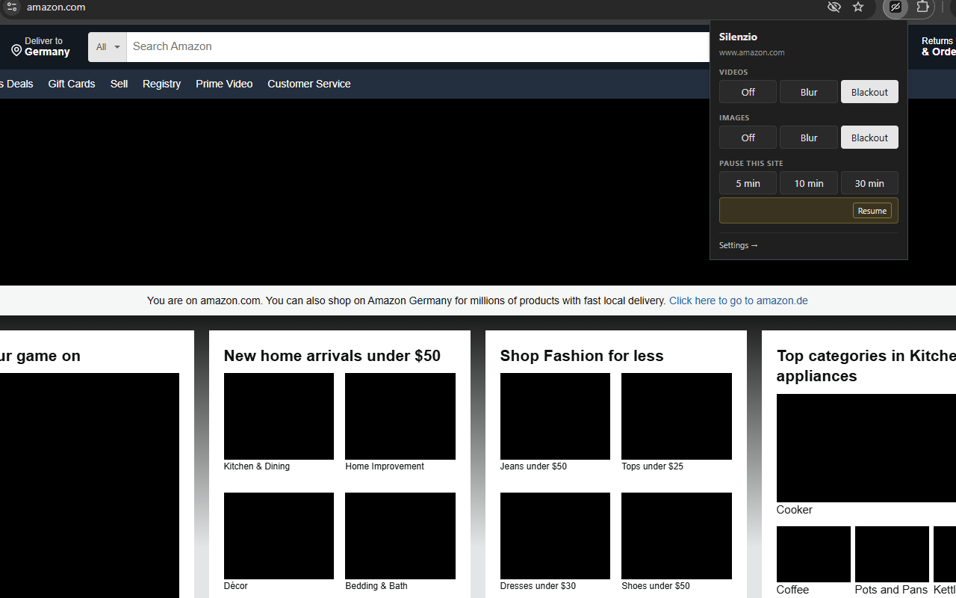956x598 pixels.
Task: Pause this site for 30 min
Action: tap(869, 183)
